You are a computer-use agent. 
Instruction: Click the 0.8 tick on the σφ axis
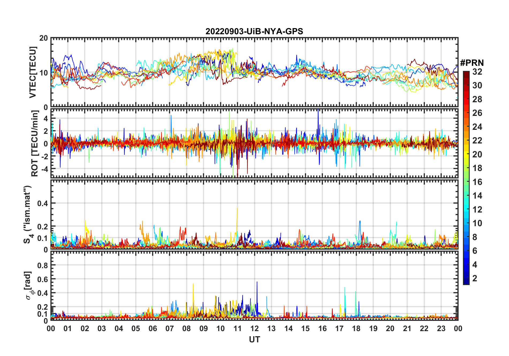tap(43, 265)
